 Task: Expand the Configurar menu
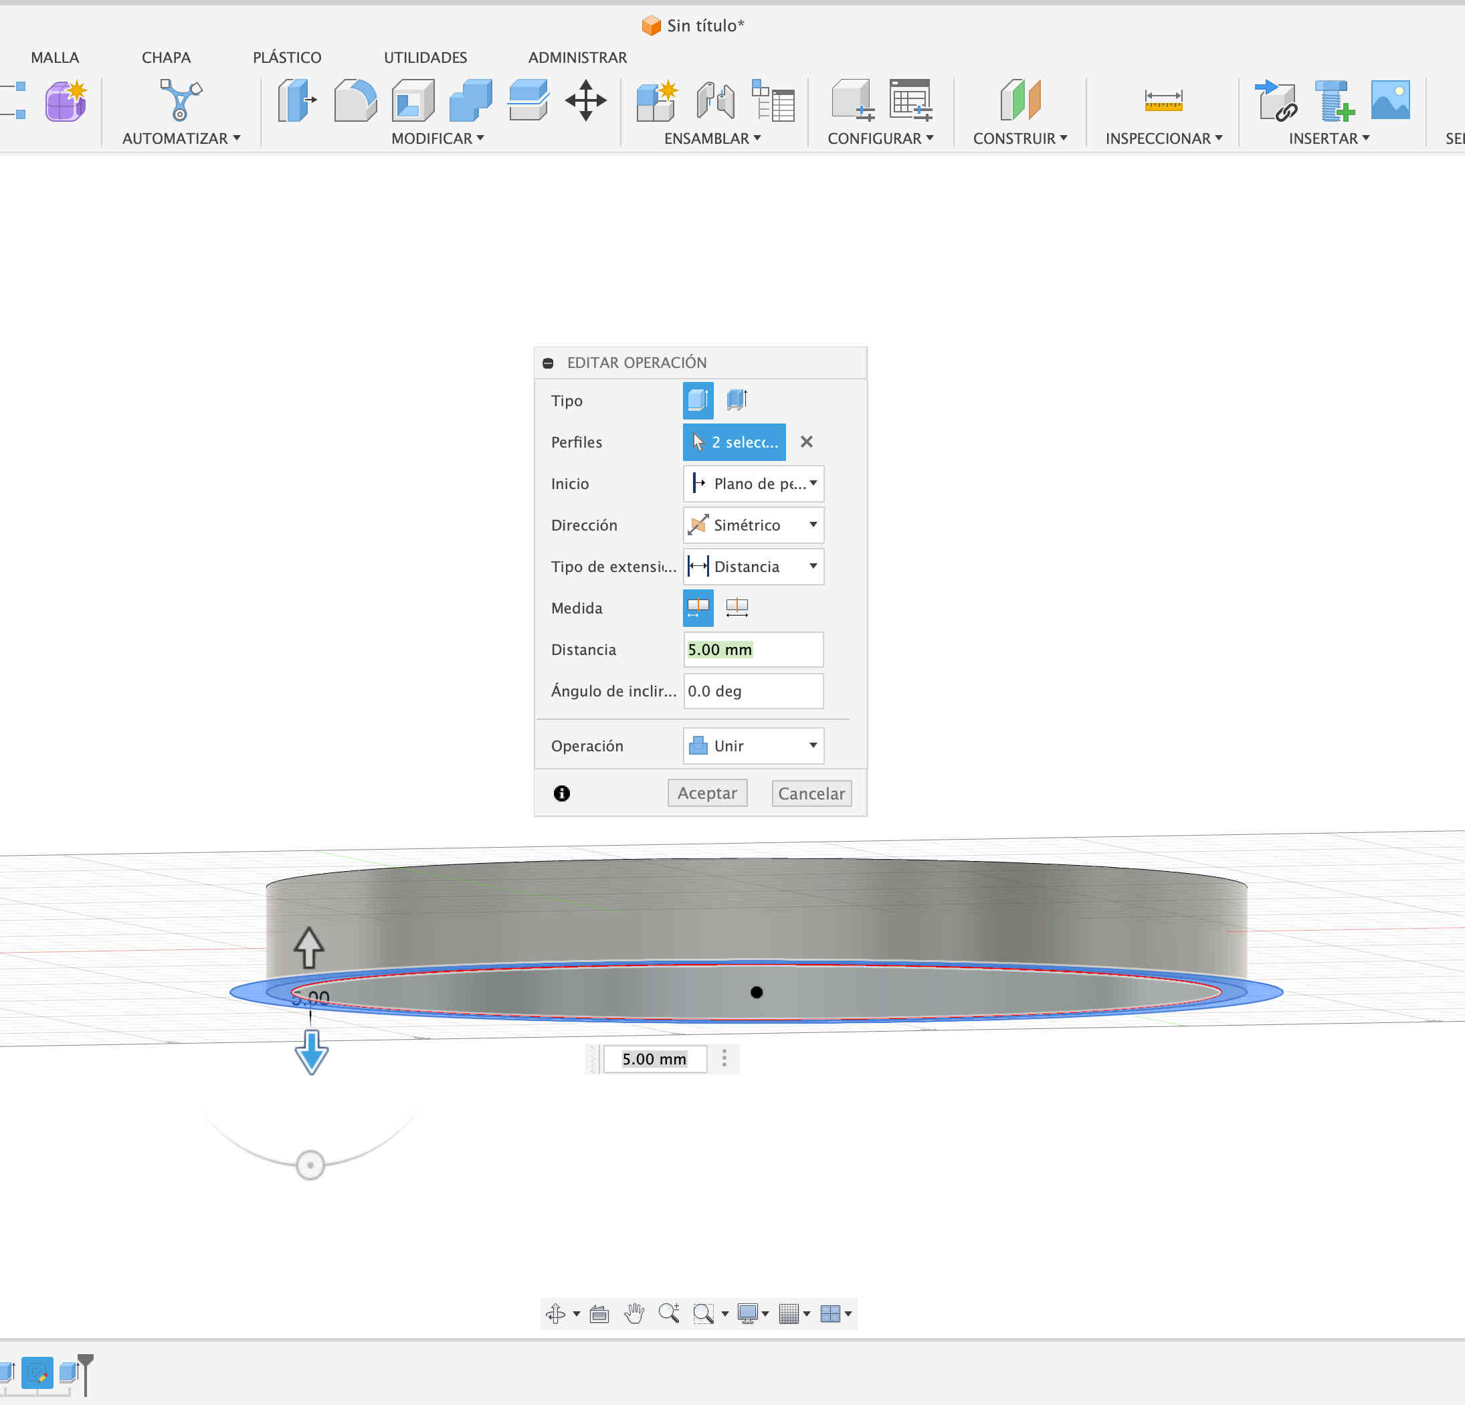(x=880, y=138)
